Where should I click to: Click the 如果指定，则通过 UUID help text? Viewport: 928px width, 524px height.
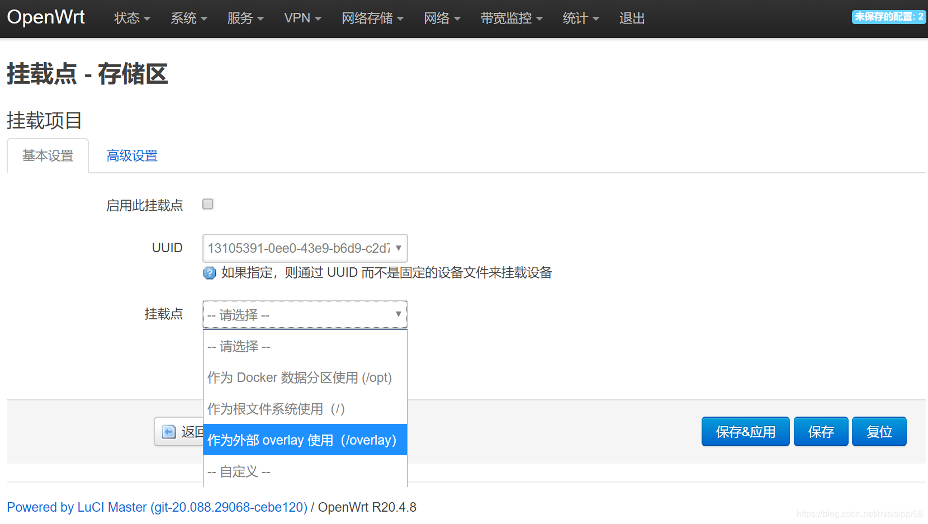[x=386, y=273]
